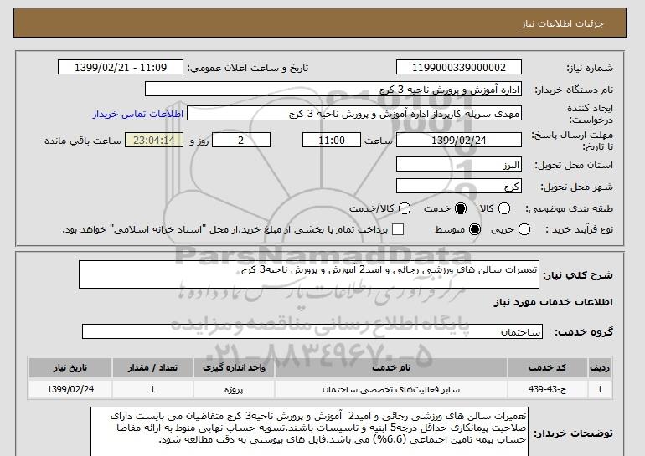Click the need number field 1199000339000002
Screen dimensions: 645x456
[459, 68]
